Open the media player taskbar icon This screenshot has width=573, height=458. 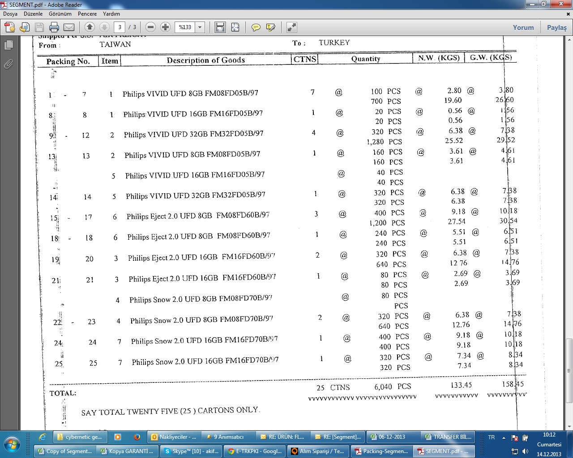pyautogui.click(x=118, y=437)
